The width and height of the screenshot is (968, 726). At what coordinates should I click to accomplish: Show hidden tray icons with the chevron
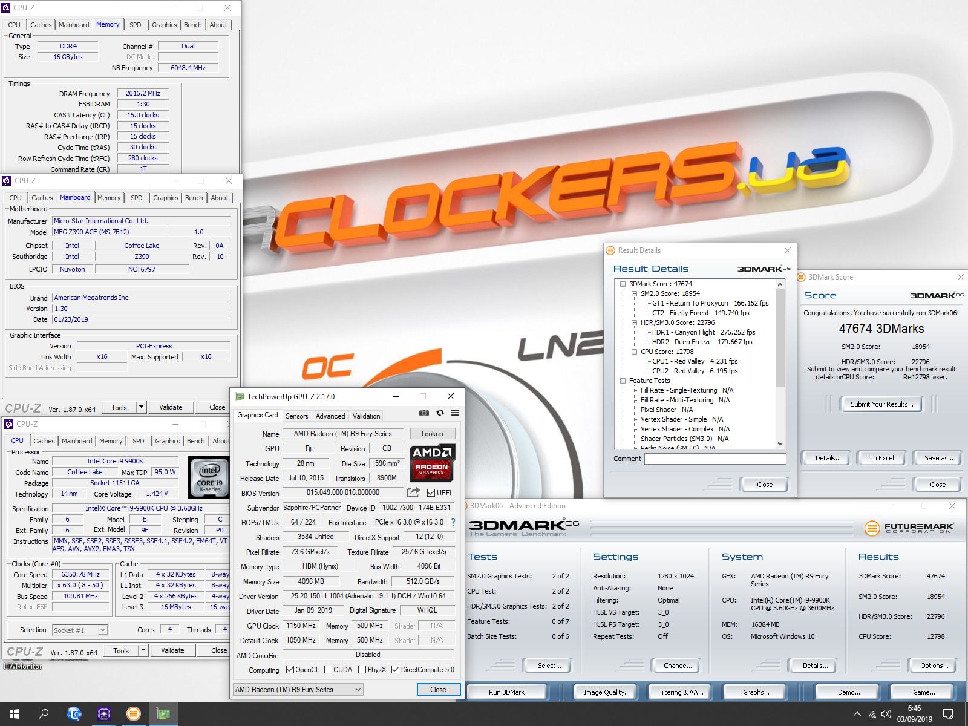(x=857, y=714)
